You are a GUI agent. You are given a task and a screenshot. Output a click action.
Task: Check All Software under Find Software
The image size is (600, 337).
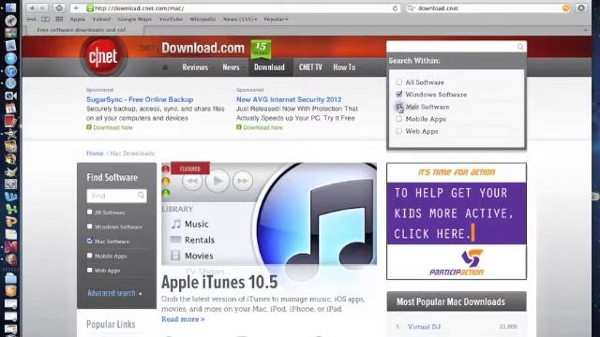[x=90, y=212]
